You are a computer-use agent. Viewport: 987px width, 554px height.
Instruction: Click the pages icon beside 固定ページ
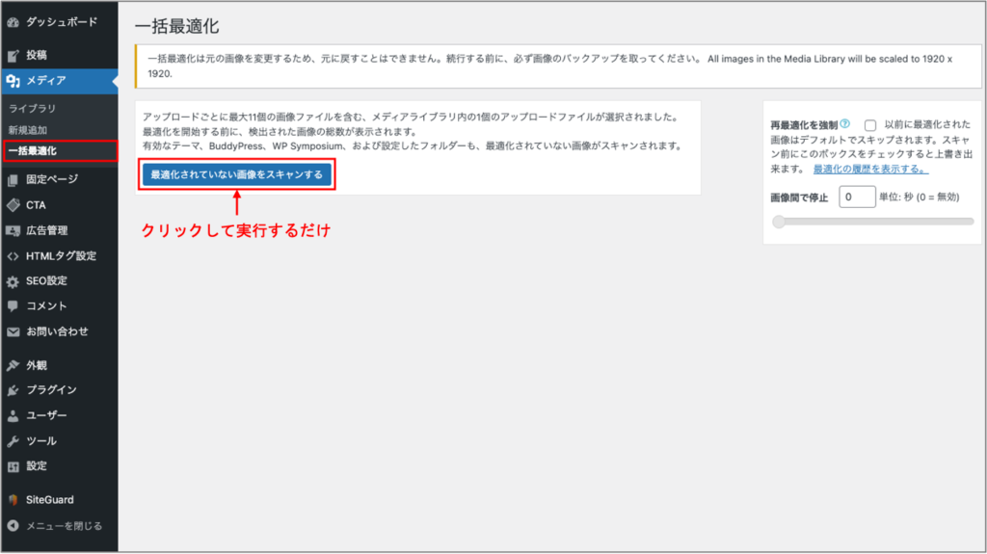point(13,179)
